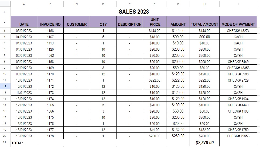Select the column A header
This screenshot has height=147, width=260.
coord(24,4)
